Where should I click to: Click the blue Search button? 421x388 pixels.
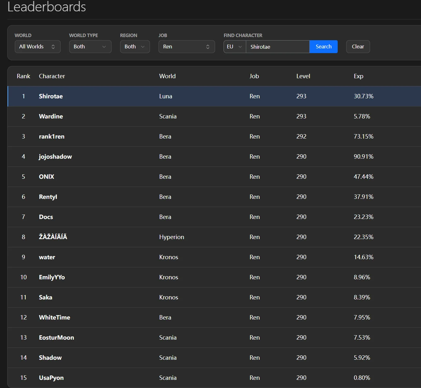coord(324,47)
